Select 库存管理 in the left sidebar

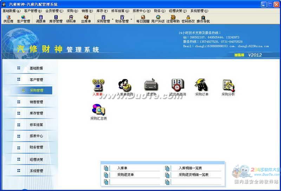(36, 113)
